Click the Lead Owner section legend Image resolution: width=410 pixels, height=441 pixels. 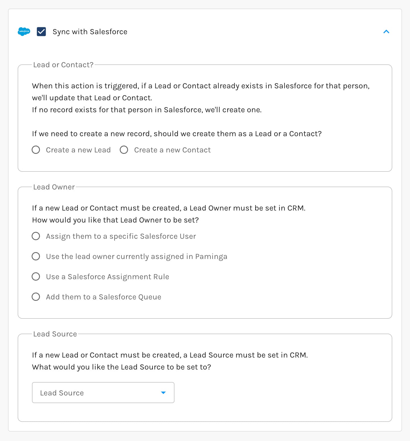coord(54,187)
